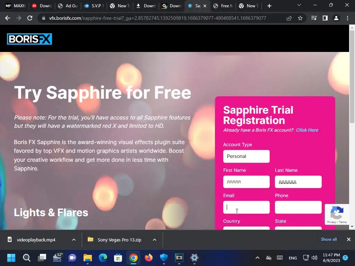
Task: Open Microsoft Store from the taskbar
Action: pos(118,258)
